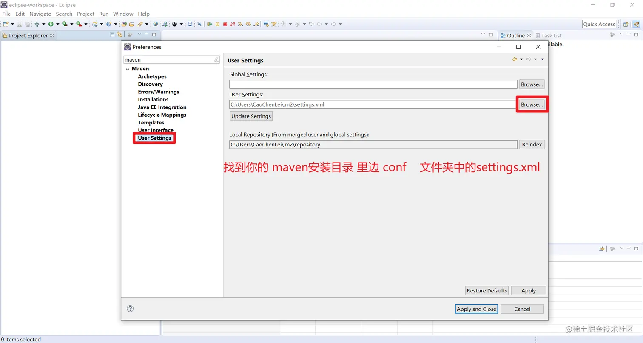The image size is (643, 343).
Task: Select Installations in the Maven tree
Action: click(153, 99)
